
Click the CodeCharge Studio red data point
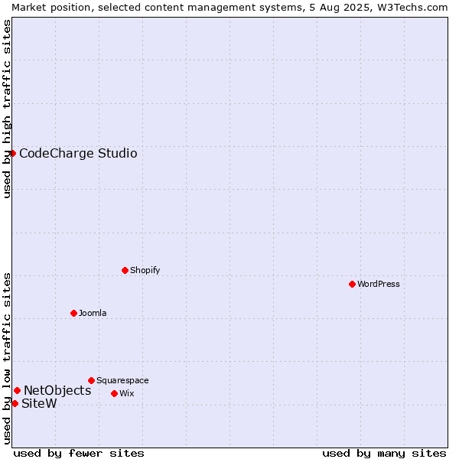tap(12, 154)
